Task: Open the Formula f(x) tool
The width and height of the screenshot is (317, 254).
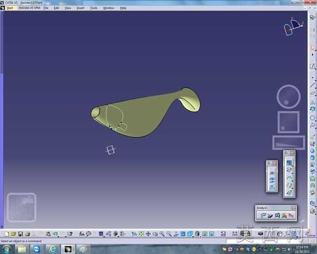Action: coord(82,234)
